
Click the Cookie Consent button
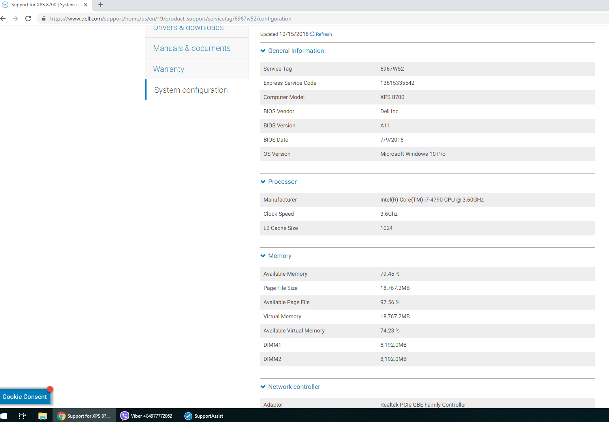[x=24, y=396]
